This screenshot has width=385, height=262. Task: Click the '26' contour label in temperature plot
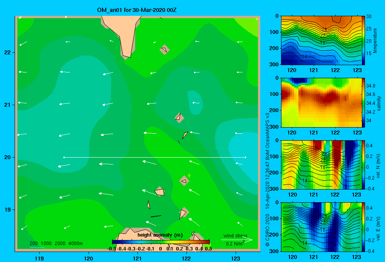pyautogui.click(x=324, y=30)
